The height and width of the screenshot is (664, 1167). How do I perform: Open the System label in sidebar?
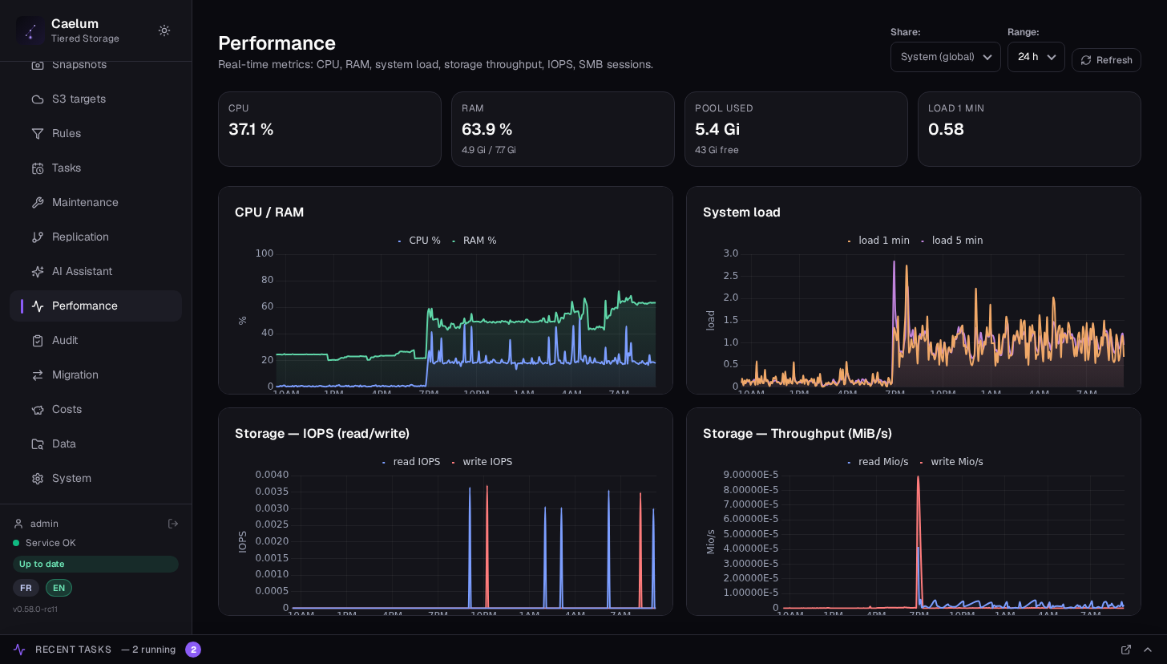coord(71,478)
